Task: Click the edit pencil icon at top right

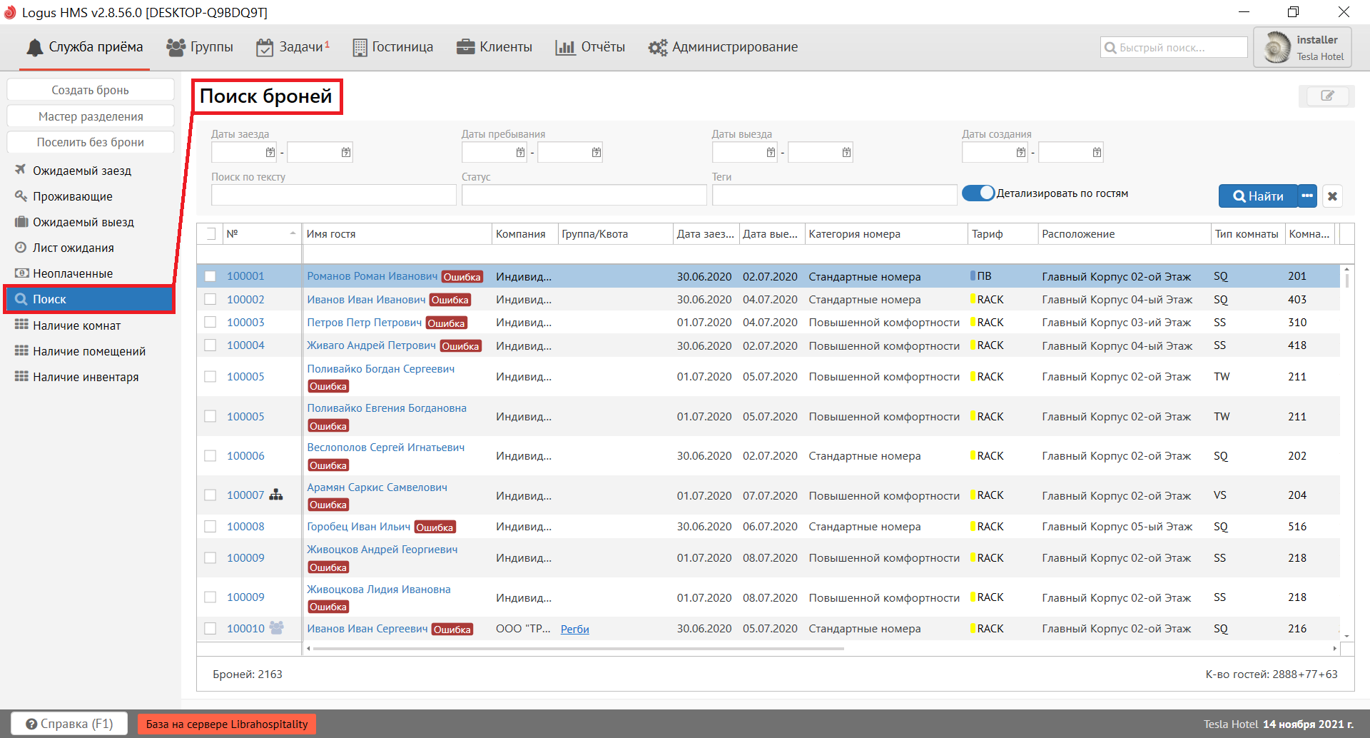Action: point(1326,96)
